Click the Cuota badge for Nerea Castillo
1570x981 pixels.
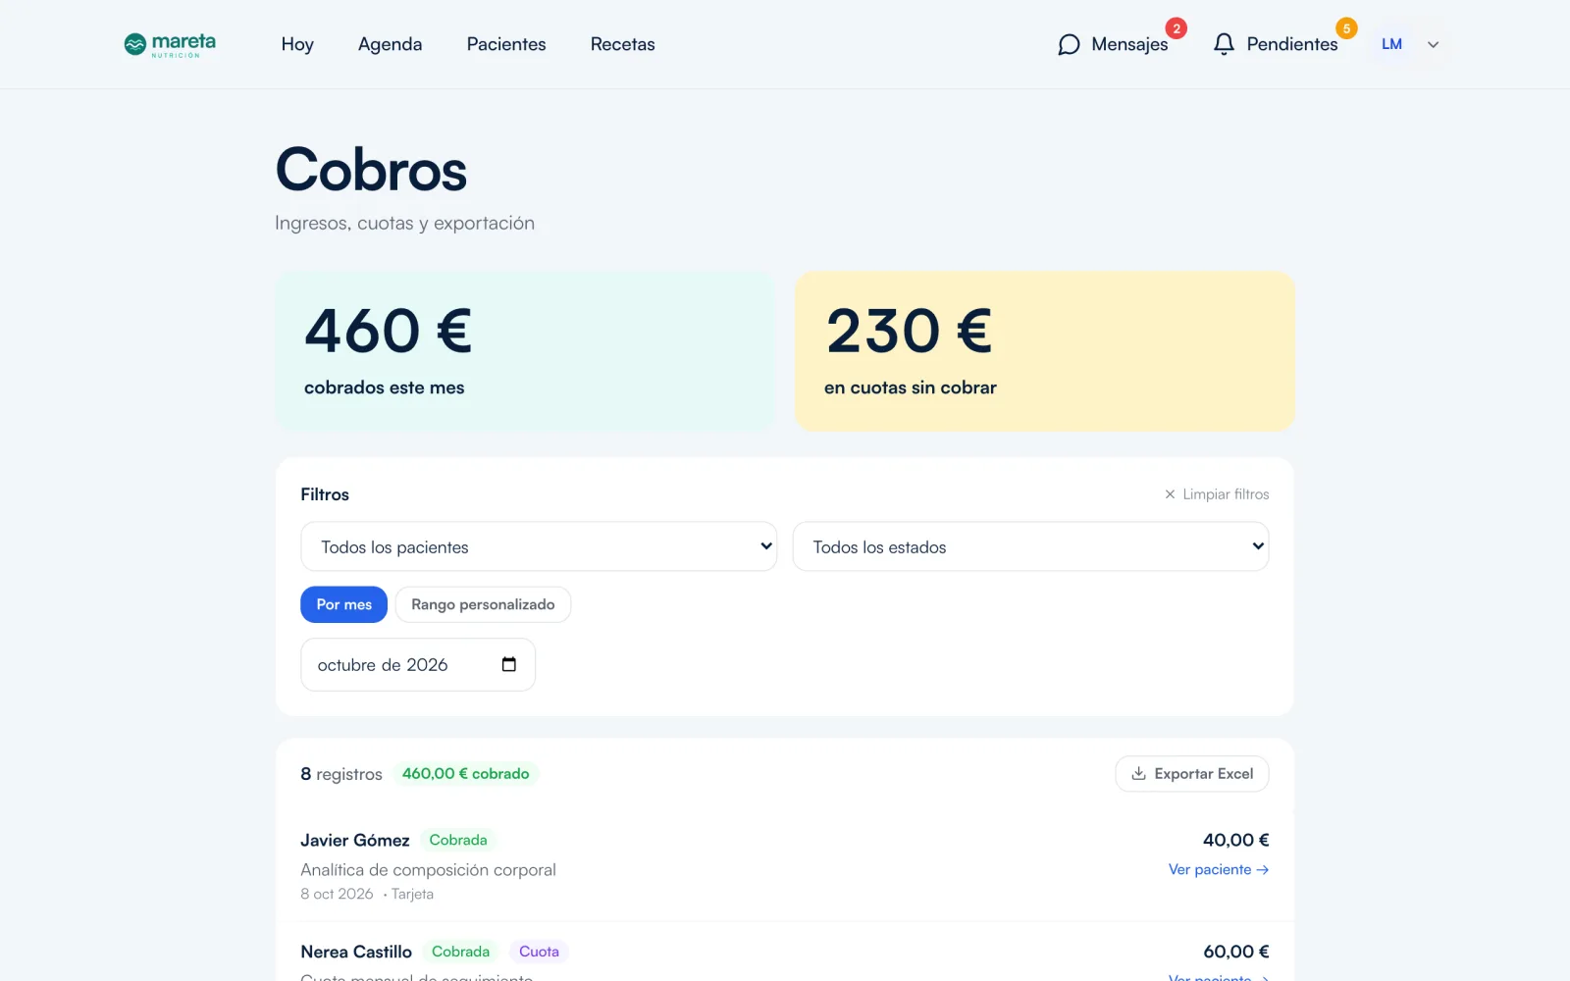[539, 953]
